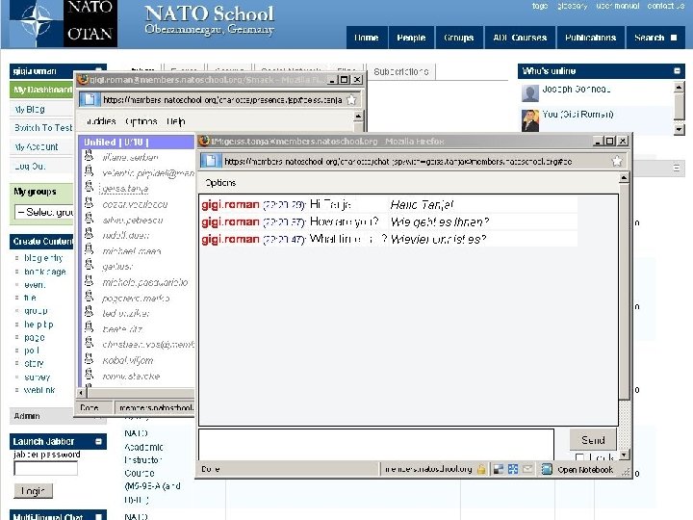Viewport: 693px width, 520px height.
Task: Click Joseph's name in Who's online
Action: coord(577,89)
